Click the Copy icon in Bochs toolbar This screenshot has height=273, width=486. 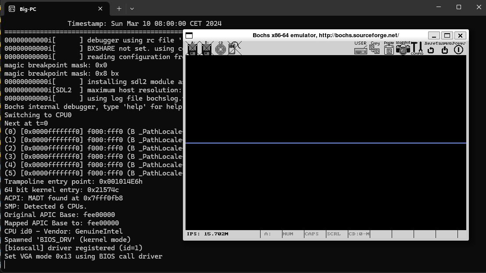tap(375, 48)
